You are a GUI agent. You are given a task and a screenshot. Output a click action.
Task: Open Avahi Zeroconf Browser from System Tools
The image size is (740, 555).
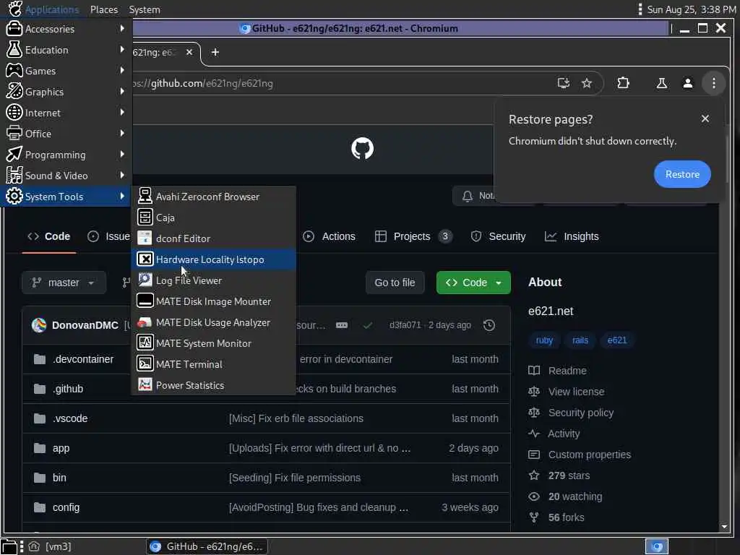pos(213,197)
